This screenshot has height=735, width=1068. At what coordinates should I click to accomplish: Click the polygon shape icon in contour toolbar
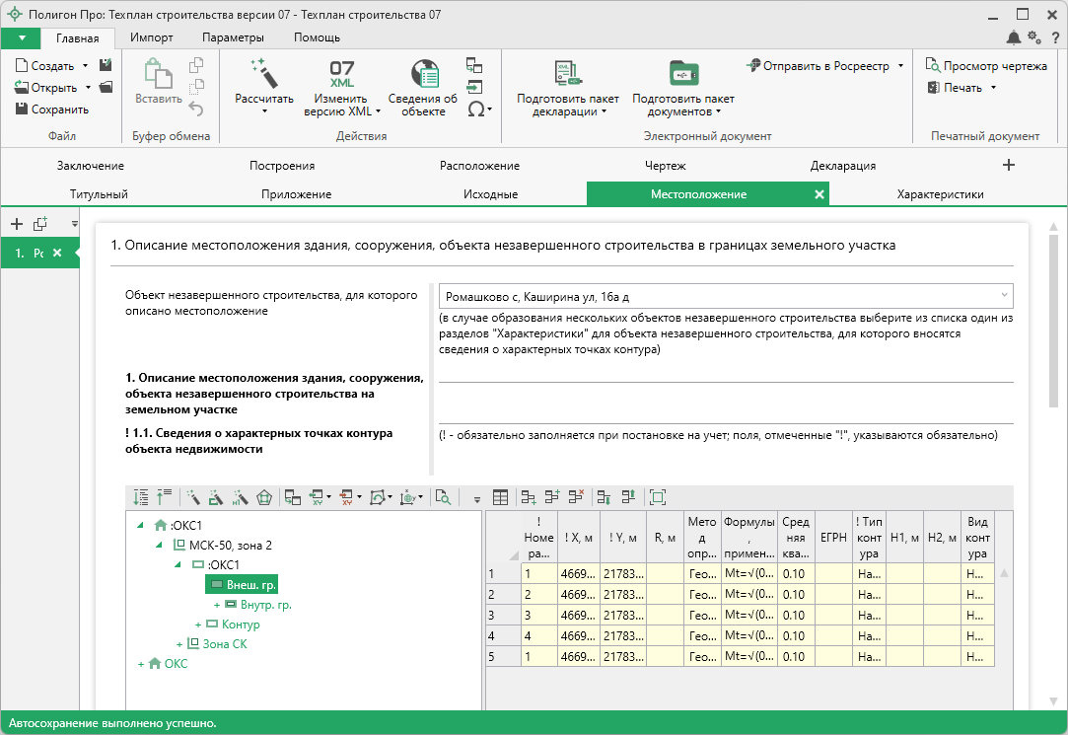click(x=263, y=498)
